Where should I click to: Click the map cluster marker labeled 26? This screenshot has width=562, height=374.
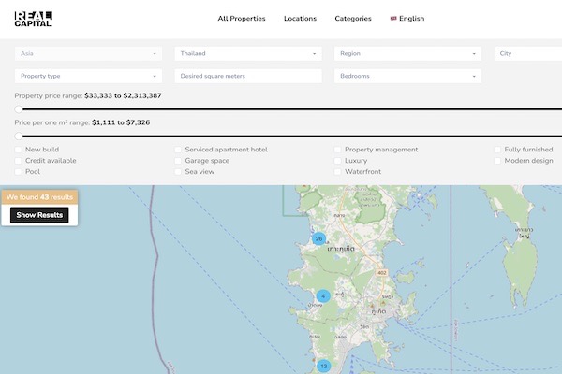[x=318, y=238]
